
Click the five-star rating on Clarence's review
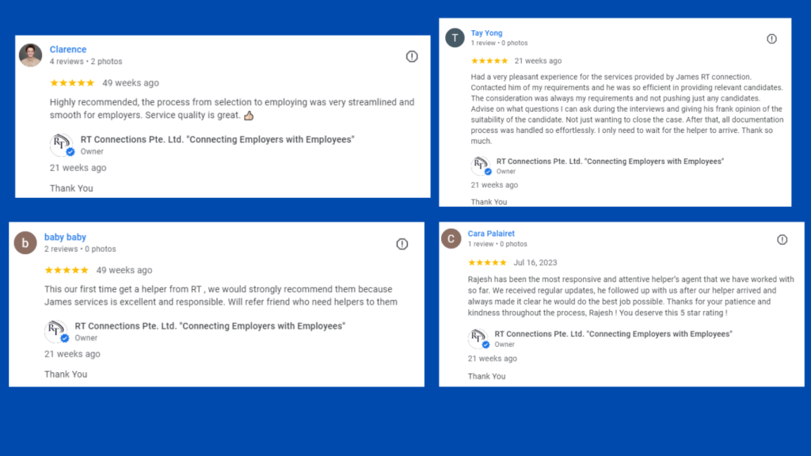coord(72,83)
